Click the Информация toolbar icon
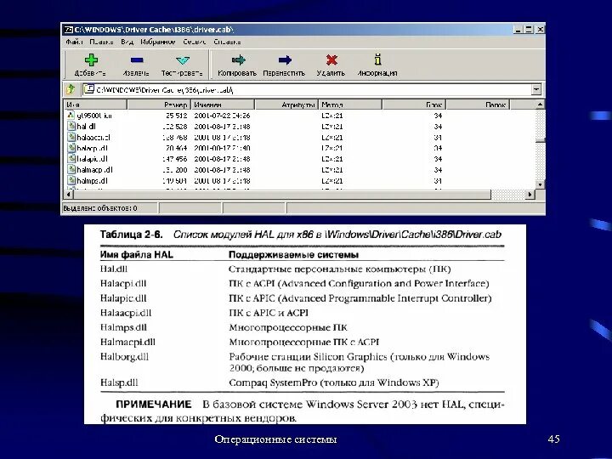This screenshot has width=612, height=459. tap(377, 59)
